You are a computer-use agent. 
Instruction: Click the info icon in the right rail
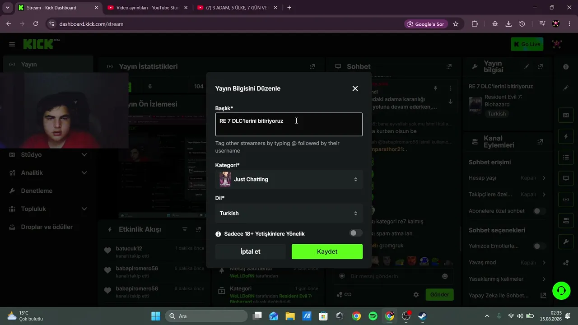566,67
